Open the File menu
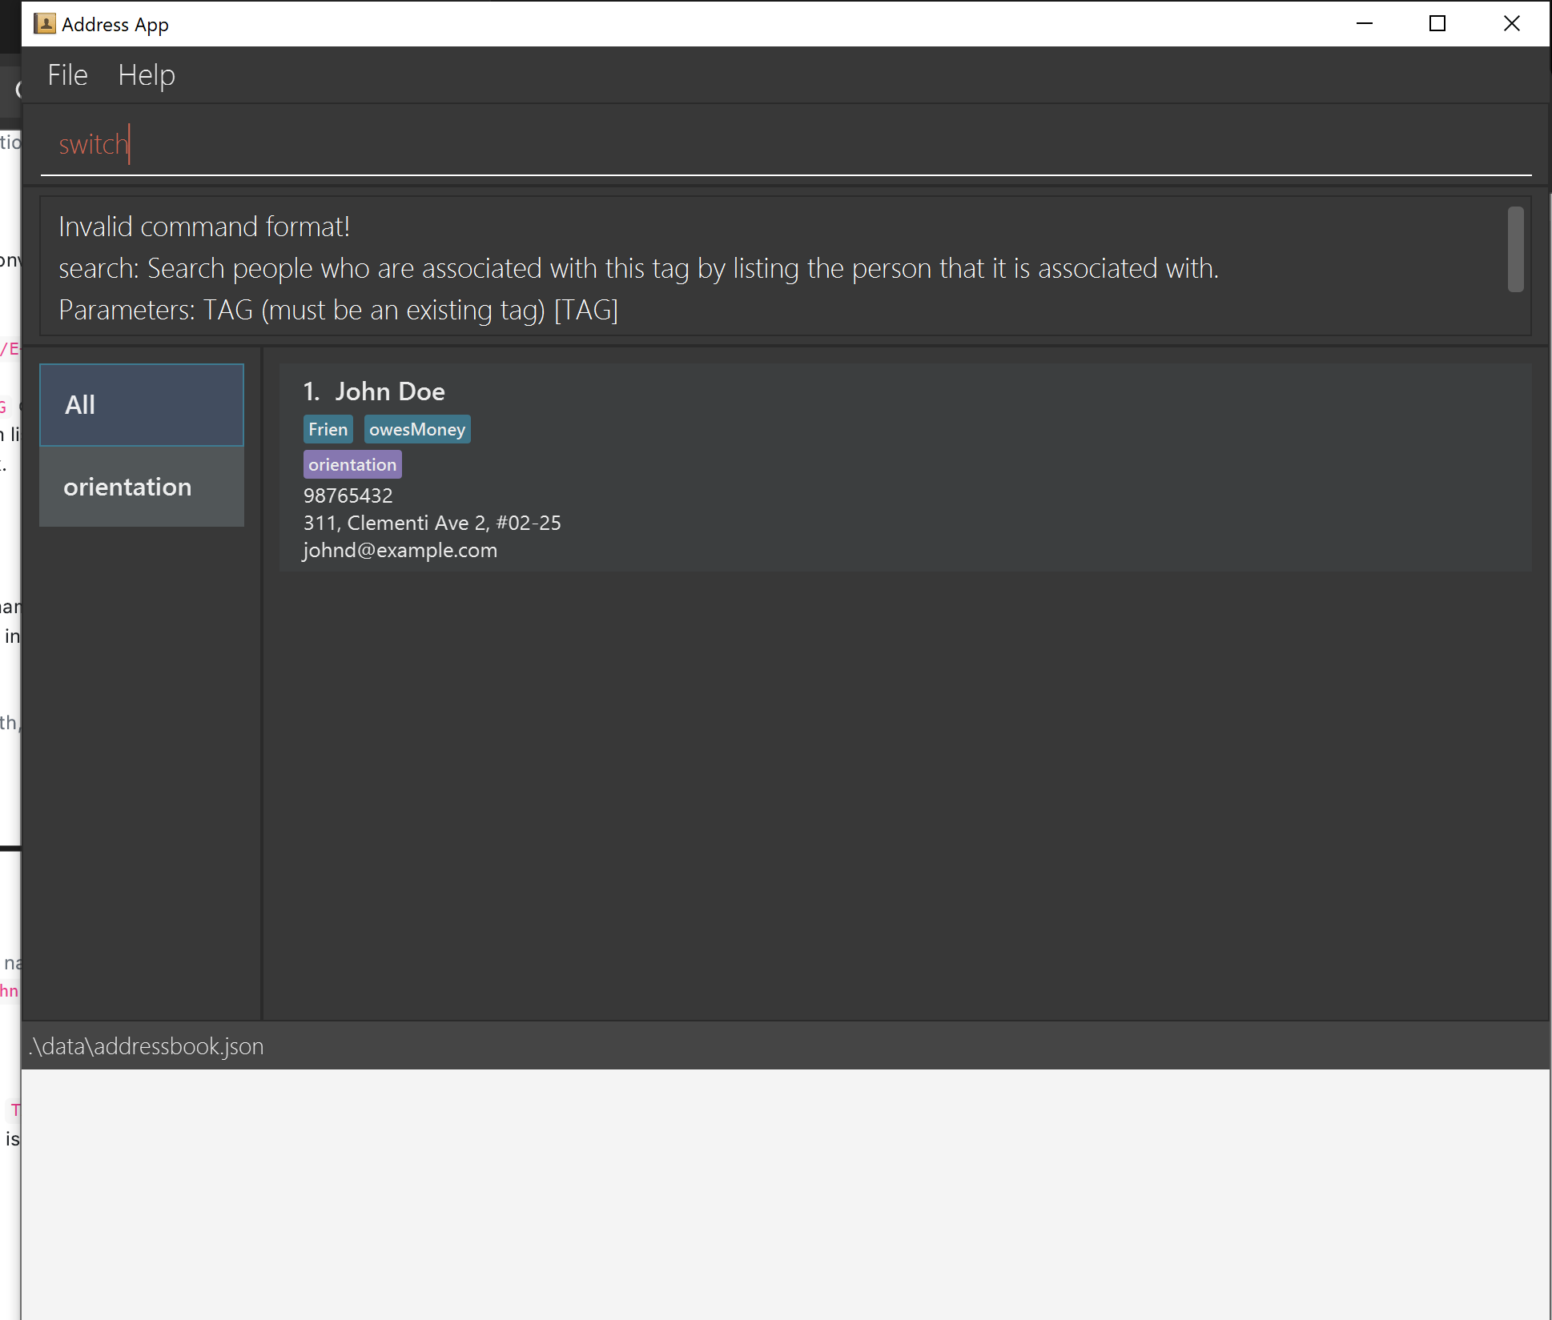This screenshot has width=1552, height=1320. pyautogui.click(x=67, y=75)
